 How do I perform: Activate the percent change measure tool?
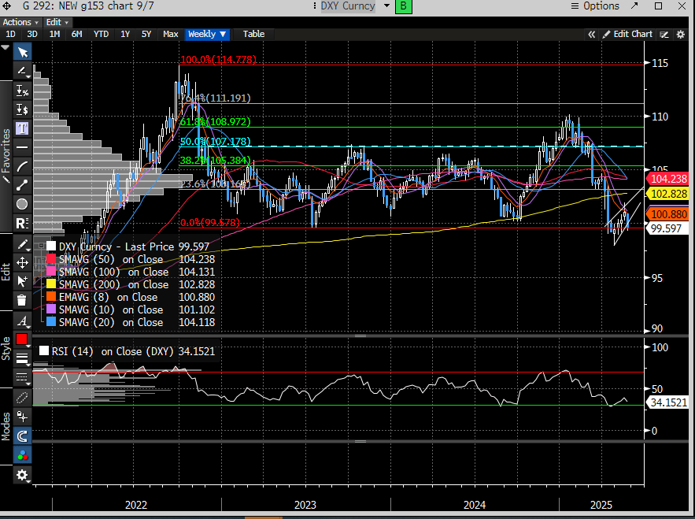22,91
